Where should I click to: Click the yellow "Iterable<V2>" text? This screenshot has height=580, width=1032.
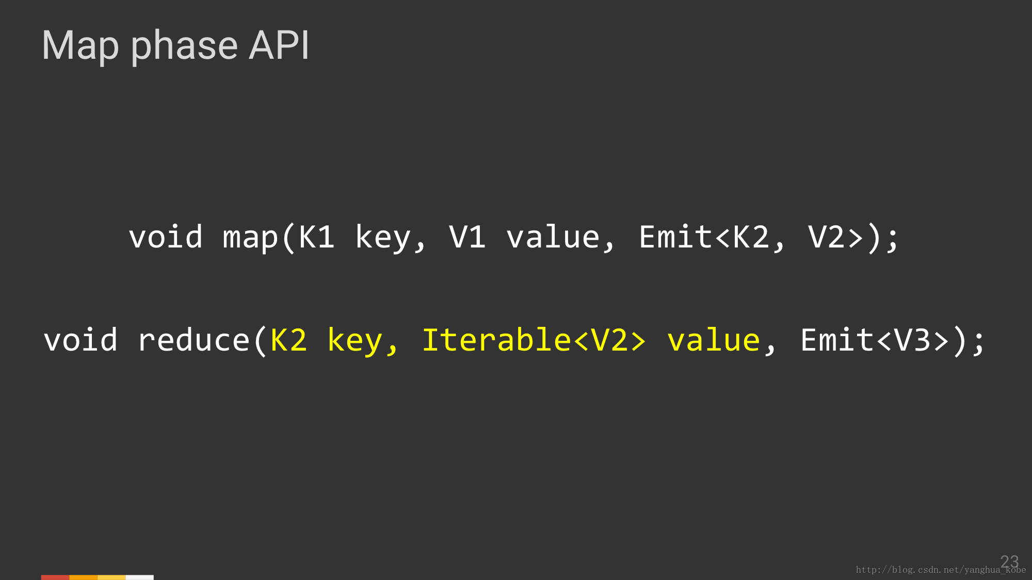[x=534, y=341]
